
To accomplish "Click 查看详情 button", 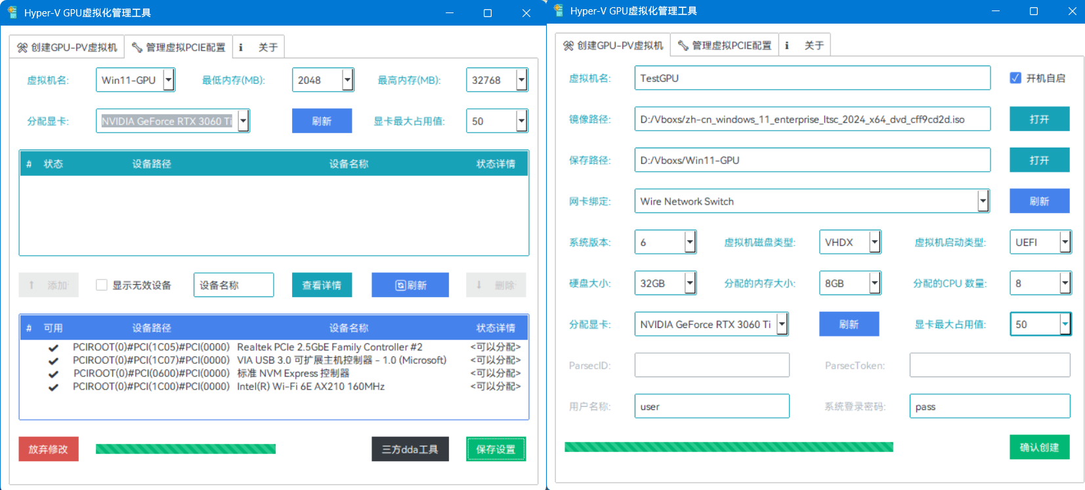I will (x=322, y=285).
